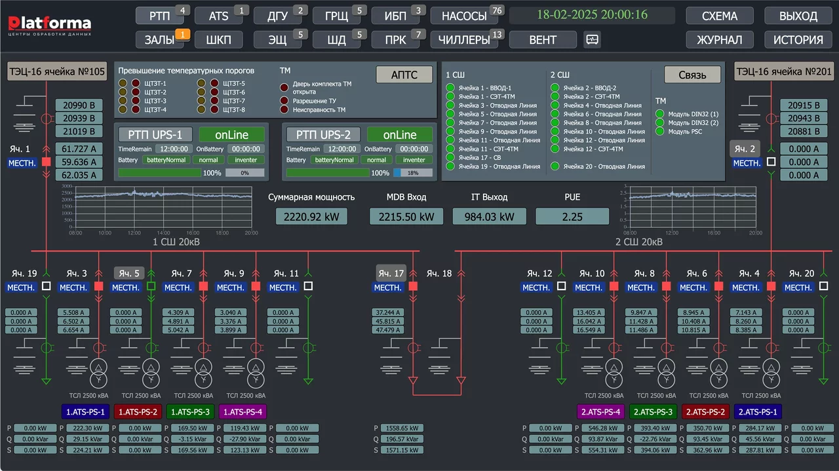Click the green indicator for Ячейка 1 - ВВОД-1
Image resolution: width=839 pixels, height=471 pixels.
450,88
